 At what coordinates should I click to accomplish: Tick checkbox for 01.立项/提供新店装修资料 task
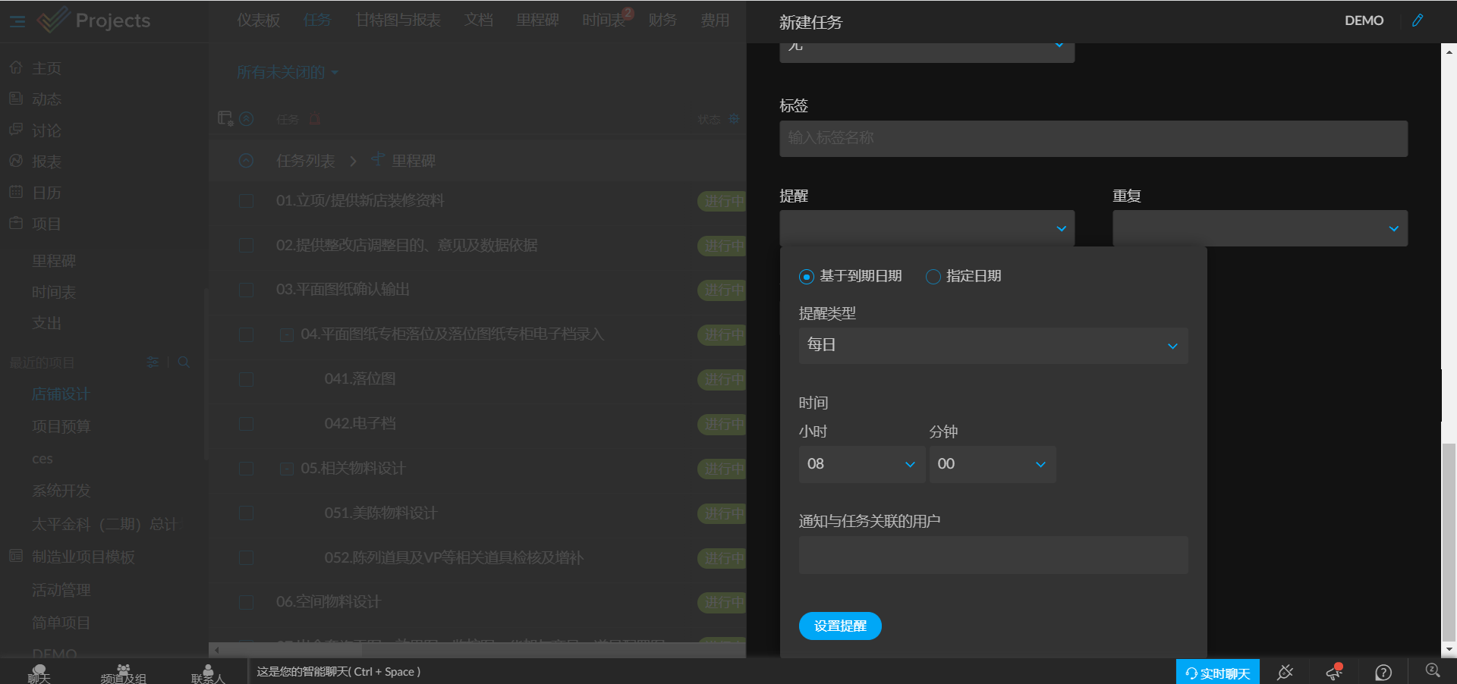tap(246, 201)
